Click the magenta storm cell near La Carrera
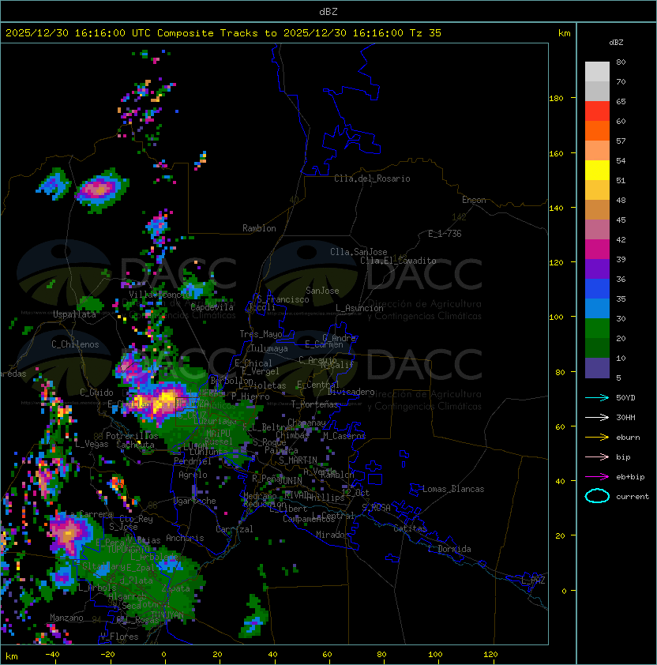The height and width of the screenshot is (665, 657). [68, 534]
